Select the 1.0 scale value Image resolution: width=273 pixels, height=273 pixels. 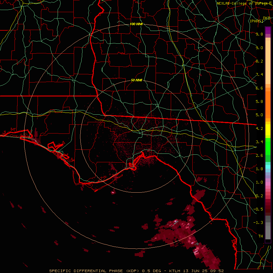[259, 182]
